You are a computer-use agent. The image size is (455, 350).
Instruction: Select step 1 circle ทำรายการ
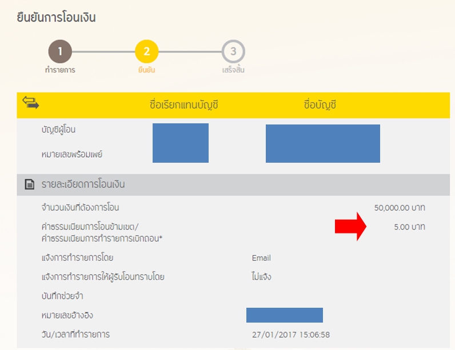pos(60,51)
